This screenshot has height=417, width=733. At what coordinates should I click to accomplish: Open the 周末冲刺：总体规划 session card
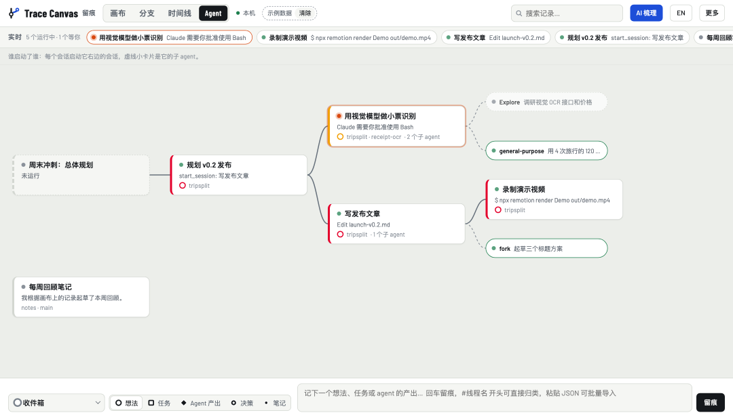pos(81,175)
